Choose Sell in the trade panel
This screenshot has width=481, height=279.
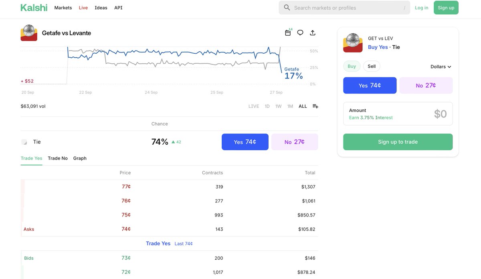point(372,66)
